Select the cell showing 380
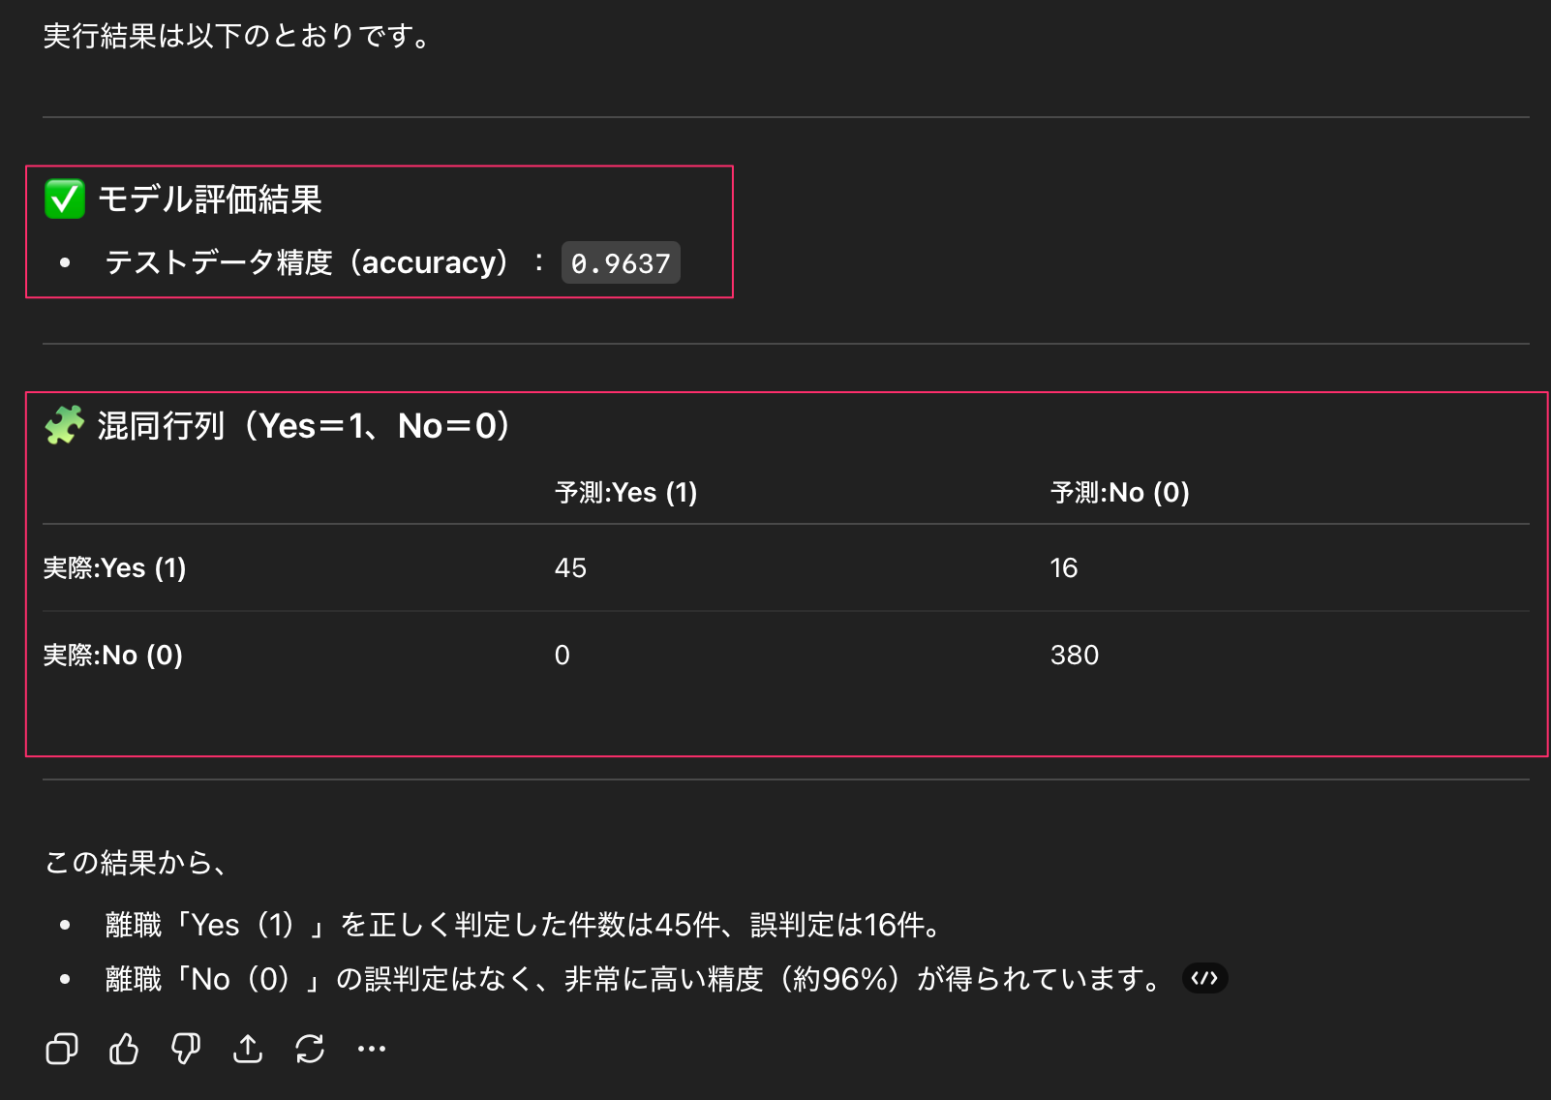This screenshot has width=1551, height=1100. (1075, 655)
